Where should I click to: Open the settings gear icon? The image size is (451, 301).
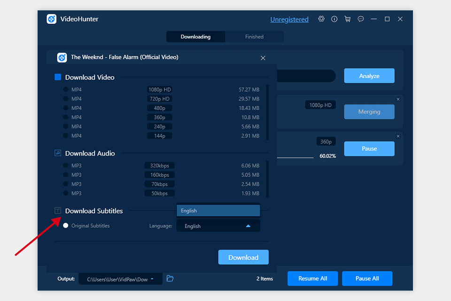321,19
